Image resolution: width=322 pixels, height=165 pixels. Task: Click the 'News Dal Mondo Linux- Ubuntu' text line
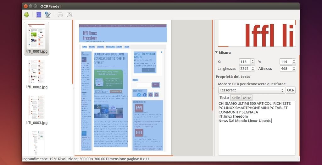pos(245,121)
